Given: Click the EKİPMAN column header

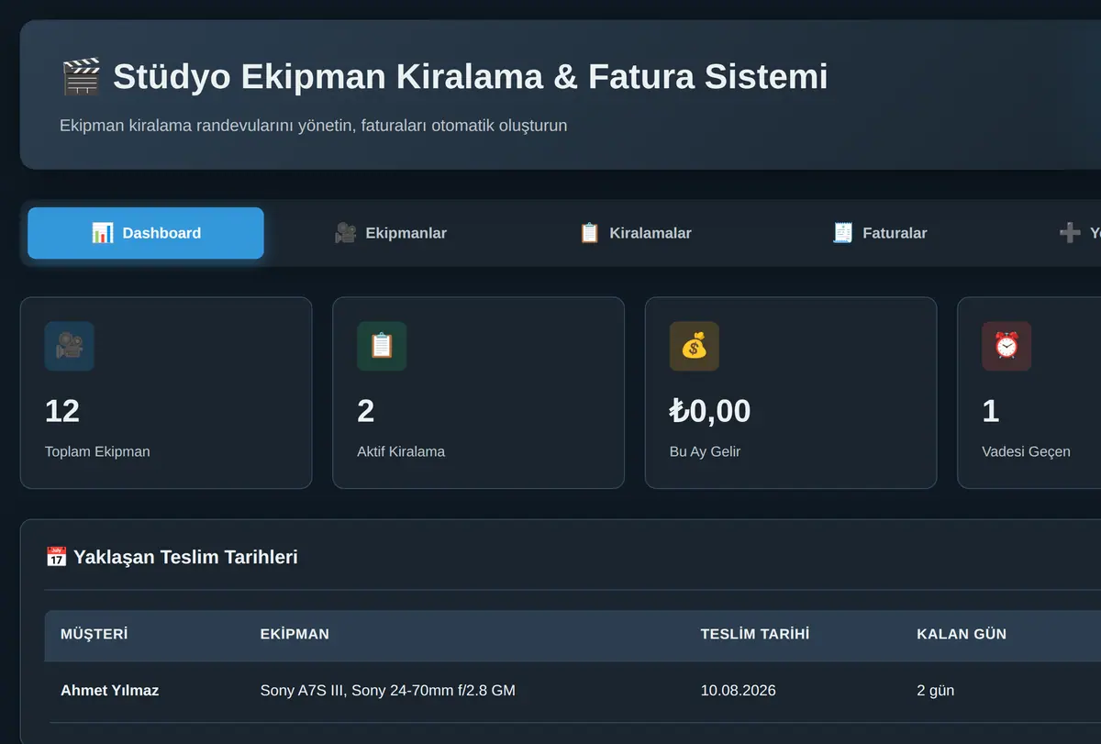Looking at the screenshot, I should [295, 634].
